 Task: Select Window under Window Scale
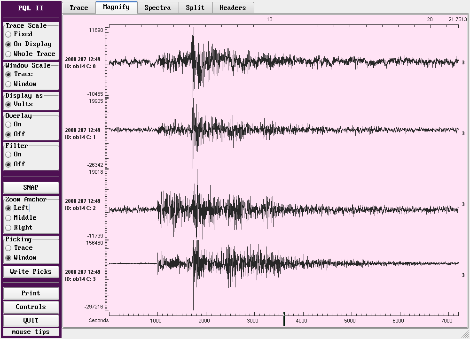click(8, 84)
